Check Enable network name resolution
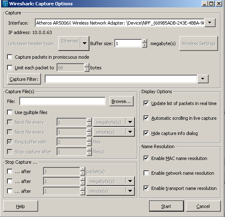The height and width of the screenshot is (217, 225). coord(146,173)
